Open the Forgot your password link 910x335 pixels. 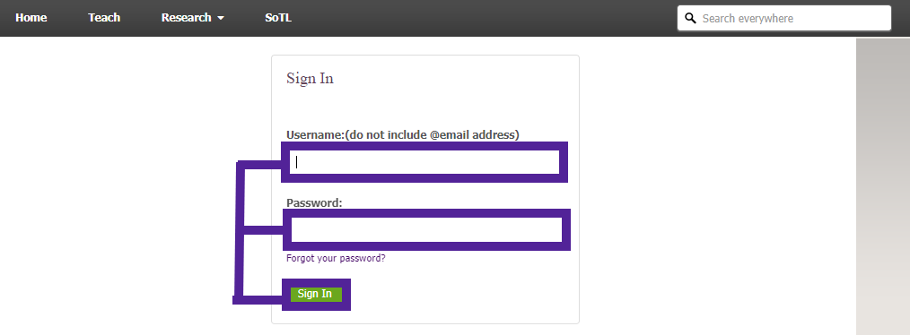(336, 258)
